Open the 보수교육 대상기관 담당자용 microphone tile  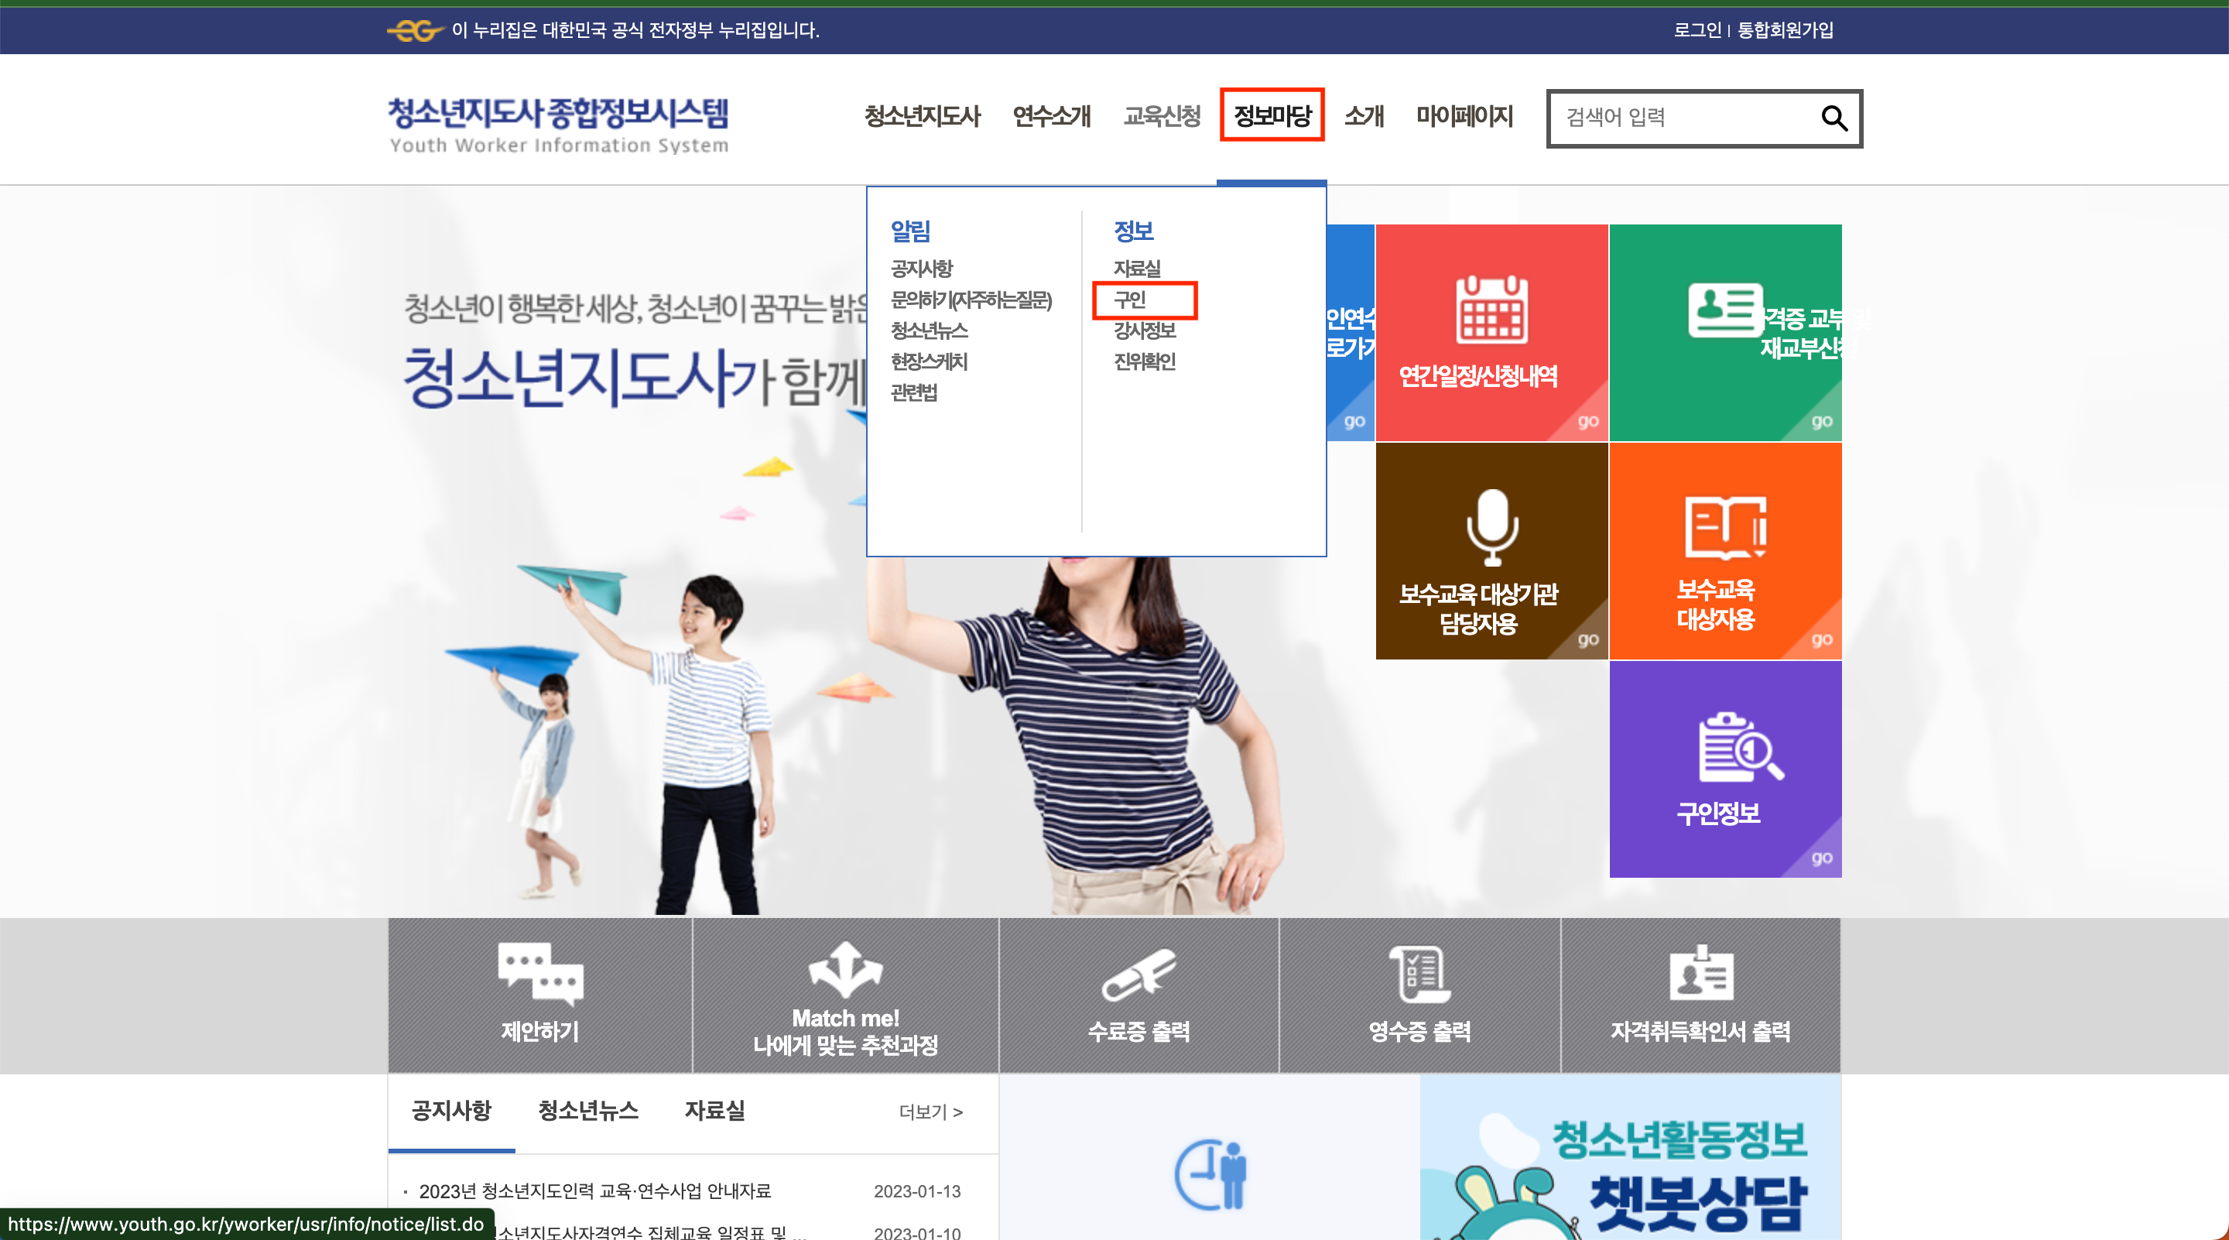point(1491,550)
